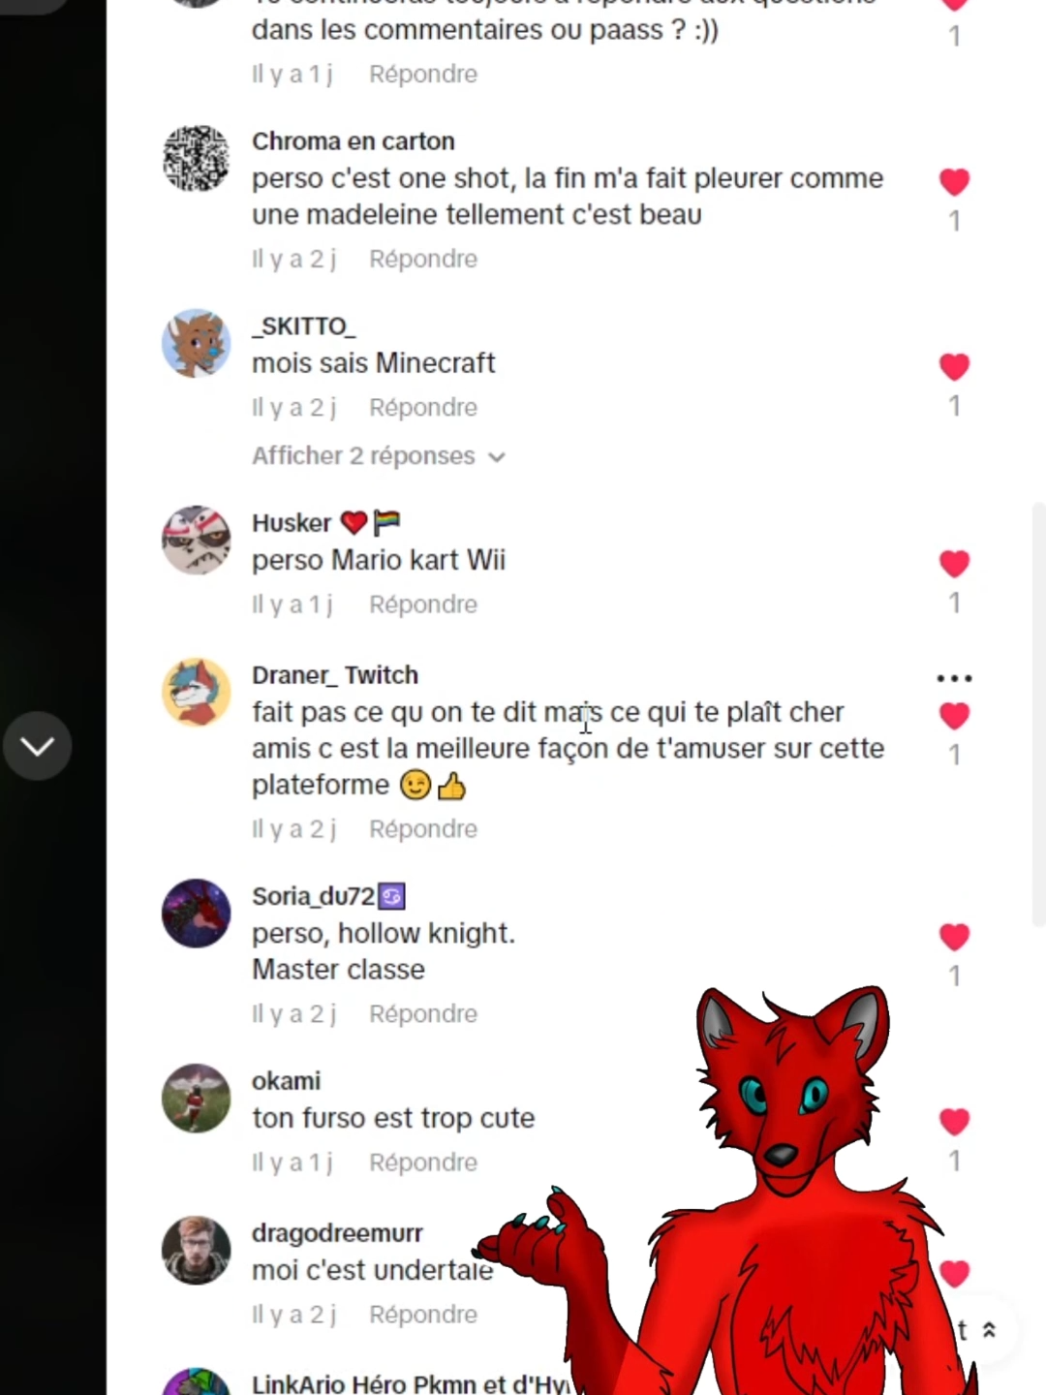Click double-chevron scroll-to-top button
This screenshot has width=1046, height=1395.
coord(989,1330)
